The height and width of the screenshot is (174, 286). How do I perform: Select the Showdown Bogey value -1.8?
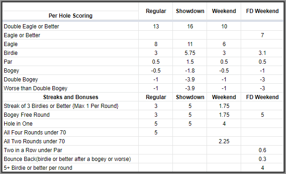(x=190, y=70)
